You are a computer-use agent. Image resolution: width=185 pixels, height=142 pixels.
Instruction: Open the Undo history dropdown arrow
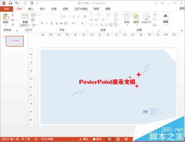tap(20, 3)
